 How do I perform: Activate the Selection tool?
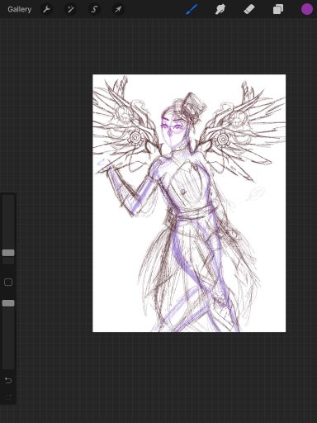click(x=94, y=10)
